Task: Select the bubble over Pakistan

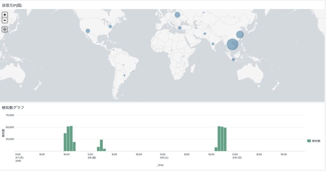Action: pos(205,34)
